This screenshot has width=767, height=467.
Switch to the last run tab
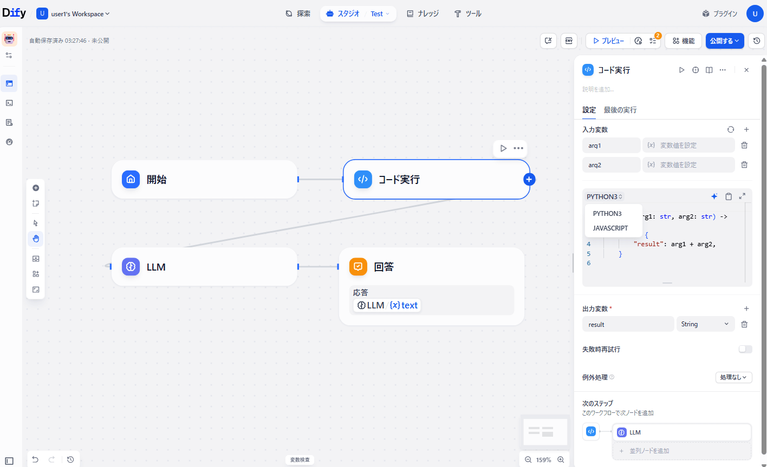[620, 110]
